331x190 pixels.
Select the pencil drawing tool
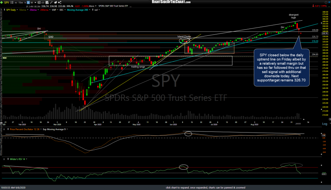(x=51, y=2)
